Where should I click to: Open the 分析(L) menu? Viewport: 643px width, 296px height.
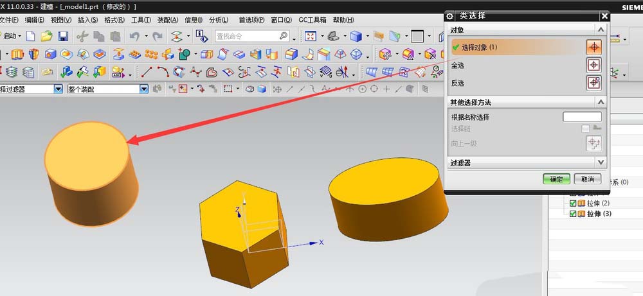pos(219,20)
